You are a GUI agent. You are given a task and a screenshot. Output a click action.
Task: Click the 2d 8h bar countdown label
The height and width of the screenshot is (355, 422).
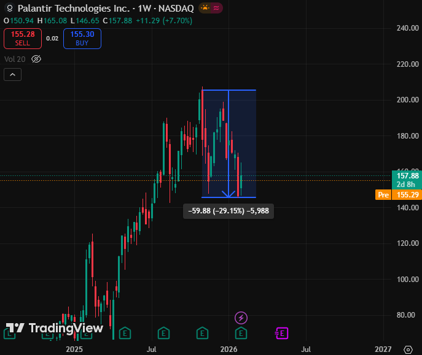point(405,185)
